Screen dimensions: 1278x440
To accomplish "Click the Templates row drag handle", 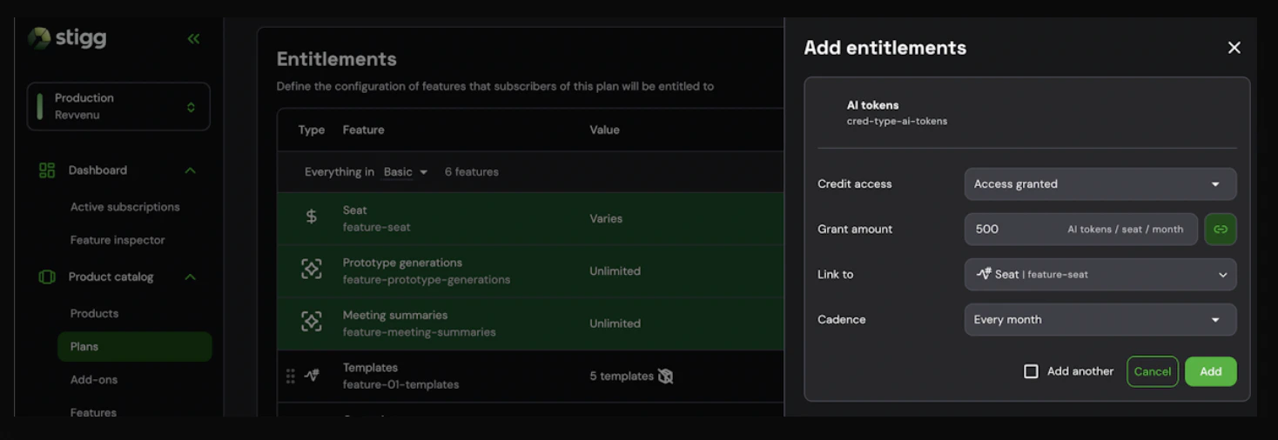I will [x=291, y=376].
